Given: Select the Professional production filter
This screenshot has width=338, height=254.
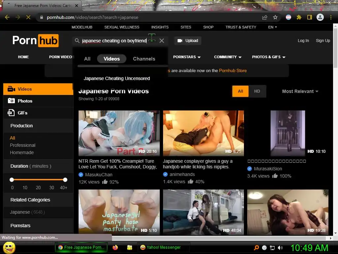Looking at the screenshot, I should pos(23,145).
